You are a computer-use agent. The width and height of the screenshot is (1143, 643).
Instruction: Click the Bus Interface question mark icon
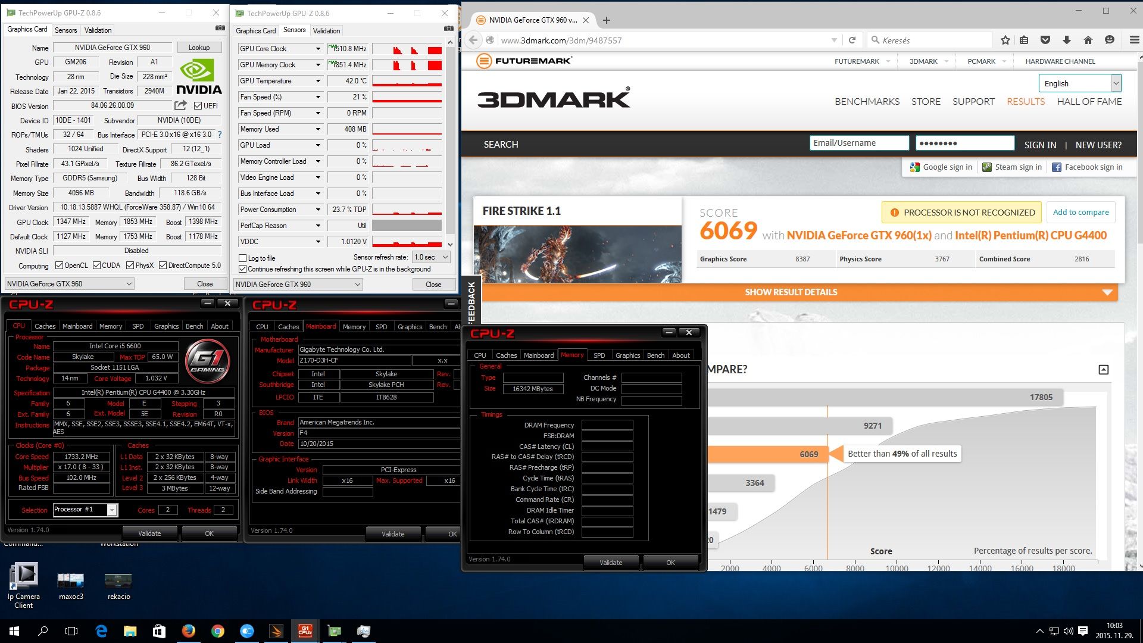pos(220,135)
